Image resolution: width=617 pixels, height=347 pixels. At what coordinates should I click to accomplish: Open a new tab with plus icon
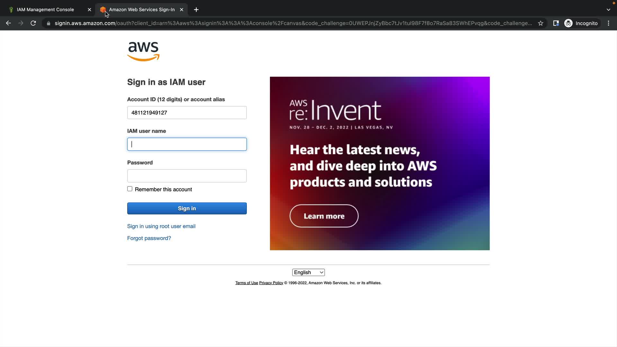click(x=196, y=10)
